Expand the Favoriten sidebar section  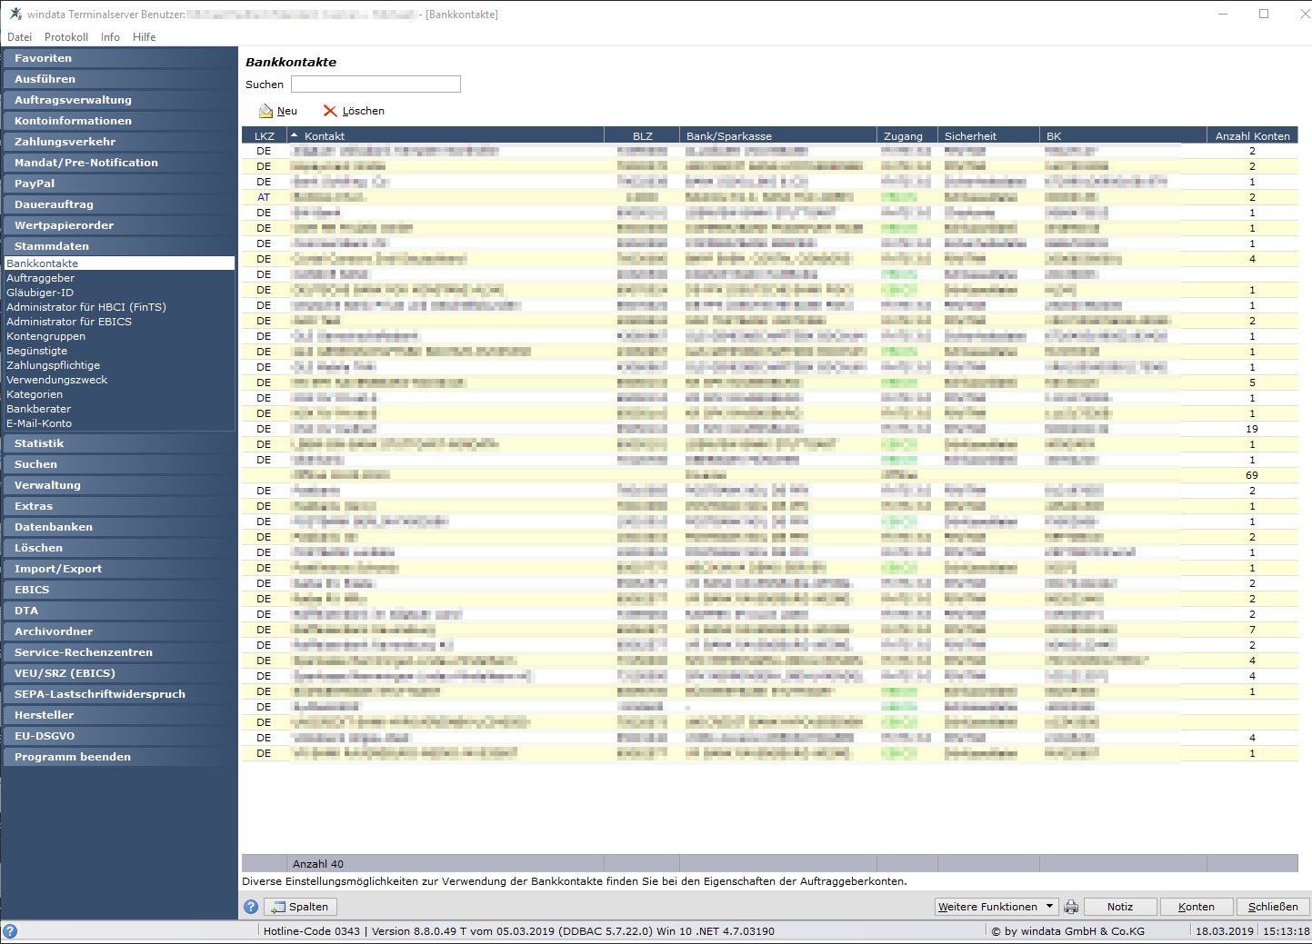click(x=119, y=58)
